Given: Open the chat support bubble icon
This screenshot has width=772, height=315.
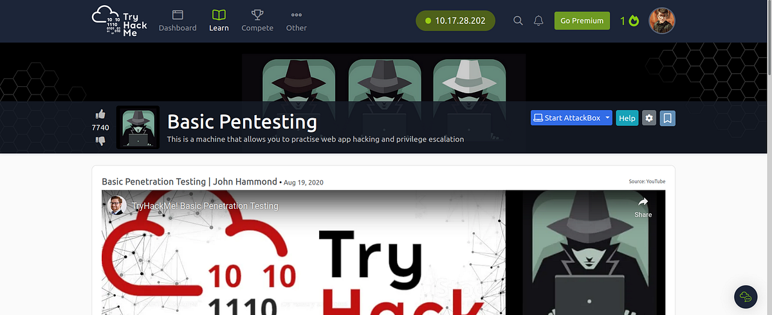Looking at the screenshot, I should pyautogui.click(x=746, y=296).
